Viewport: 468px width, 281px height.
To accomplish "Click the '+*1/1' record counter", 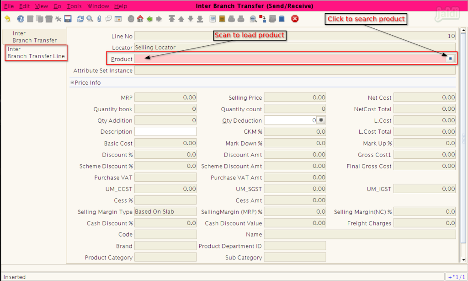I will pyautogui.click(x=457, y=277).
